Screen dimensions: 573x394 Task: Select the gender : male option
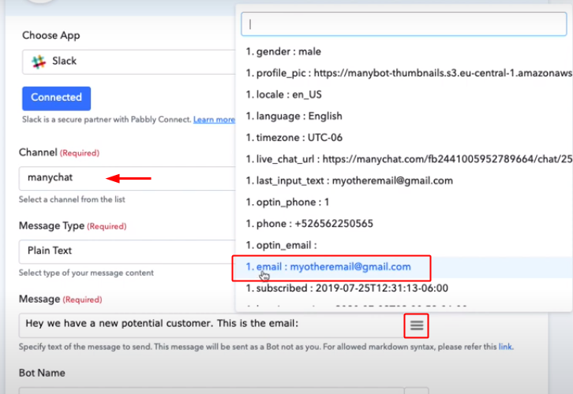point(404,52)
